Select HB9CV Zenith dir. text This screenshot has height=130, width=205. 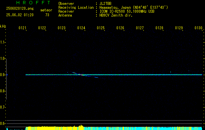point(116,15)
